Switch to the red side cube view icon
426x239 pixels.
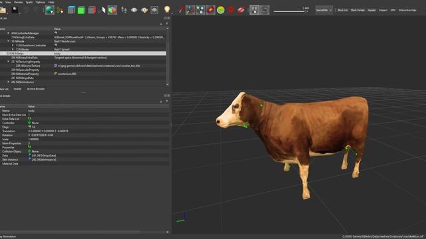pyautogui.click(x=92, y=11)
